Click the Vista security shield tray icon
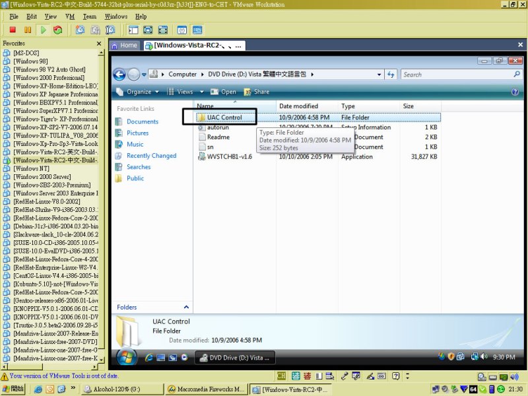528x396 pixels. coord(451,356)
